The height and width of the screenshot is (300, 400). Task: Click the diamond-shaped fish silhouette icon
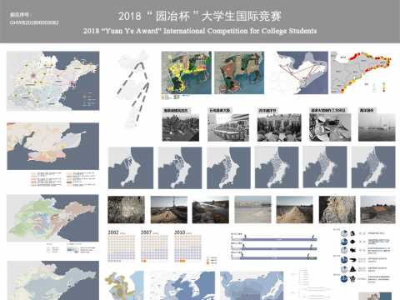click(352, 242)
